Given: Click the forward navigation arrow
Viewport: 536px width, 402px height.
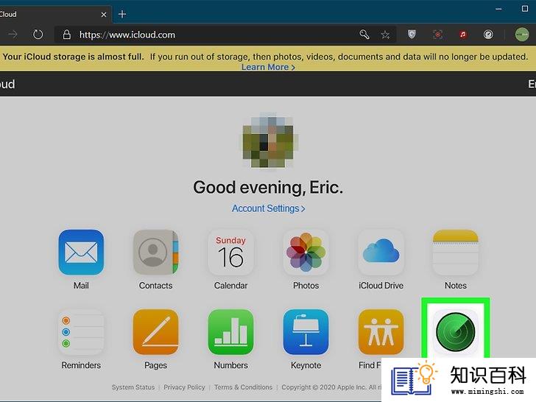Looking at the screenshot, I should [13, 35].
